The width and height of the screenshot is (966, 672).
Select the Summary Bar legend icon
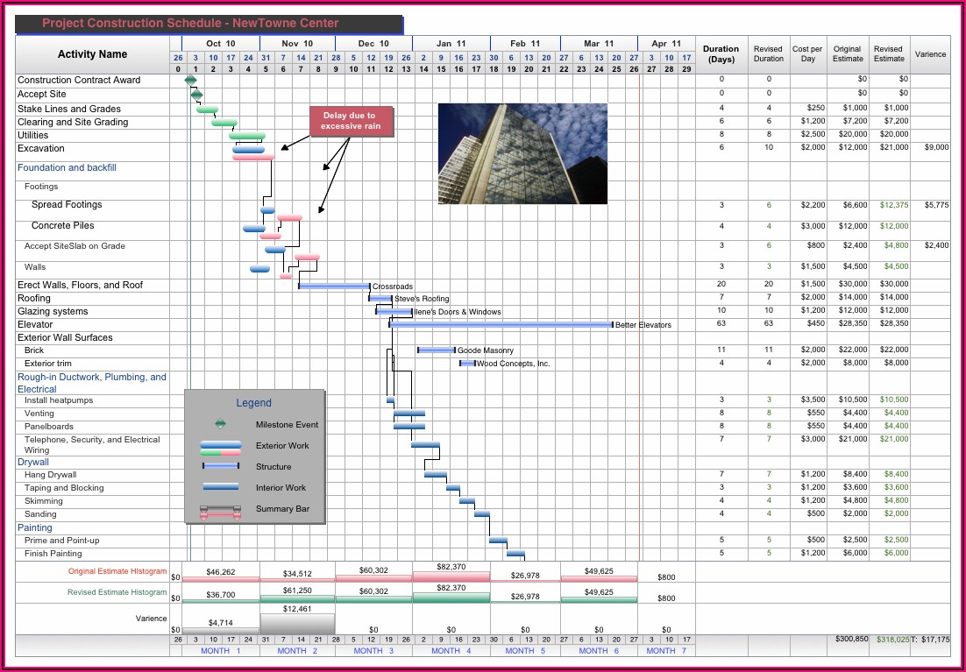tap(220, 510)
